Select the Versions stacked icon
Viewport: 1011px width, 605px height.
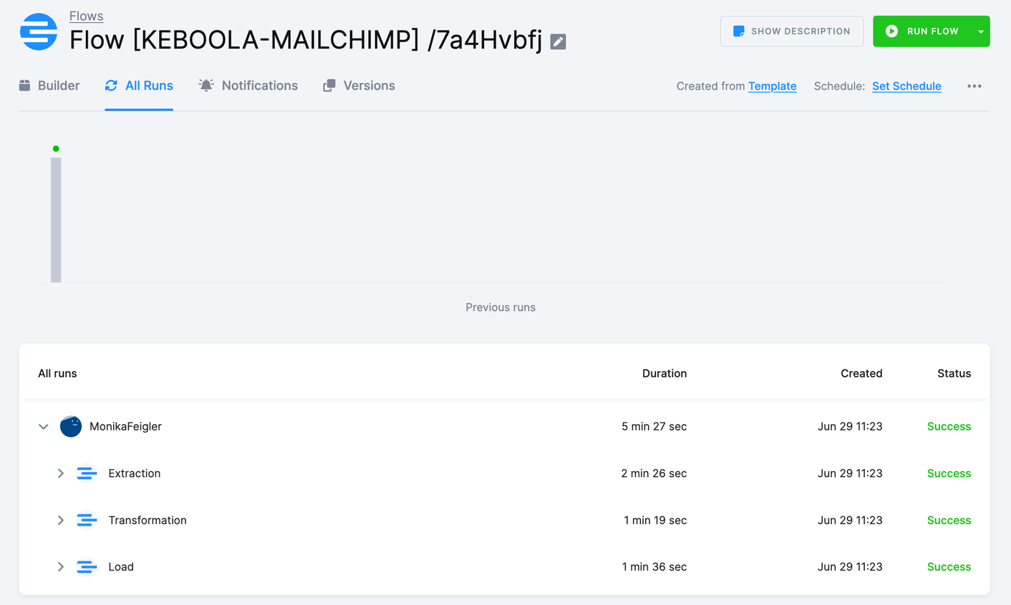tap(329, 85)
